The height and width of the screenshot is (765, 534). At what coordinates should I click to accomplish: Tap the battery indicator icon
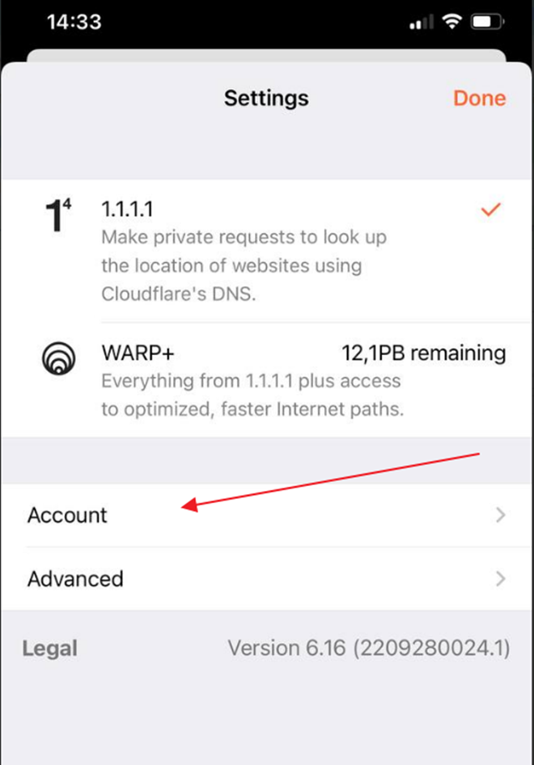(487, 22)
